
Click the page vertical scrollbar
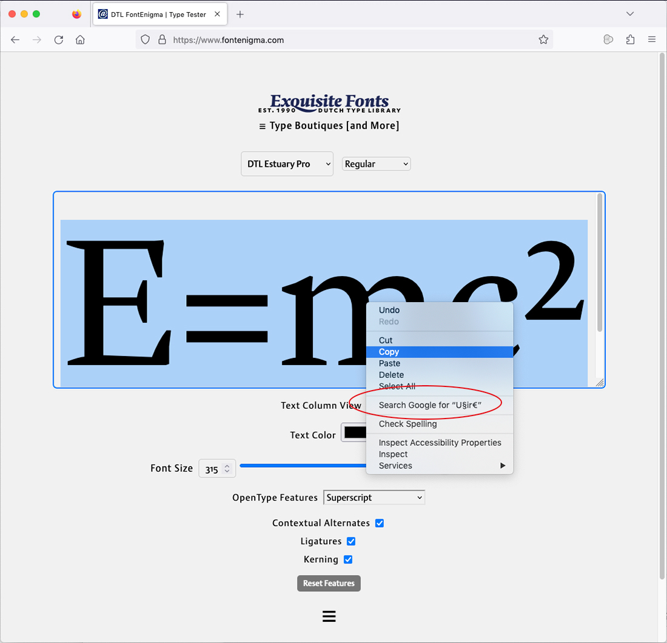coord(662,315)
